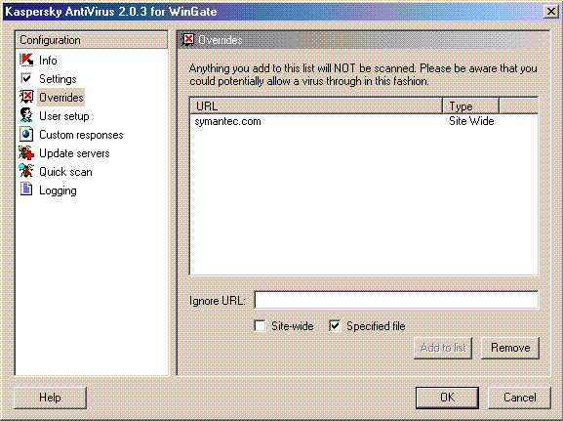Open Help for this dialog
563x421 pixels.
[x=50, y=398]
